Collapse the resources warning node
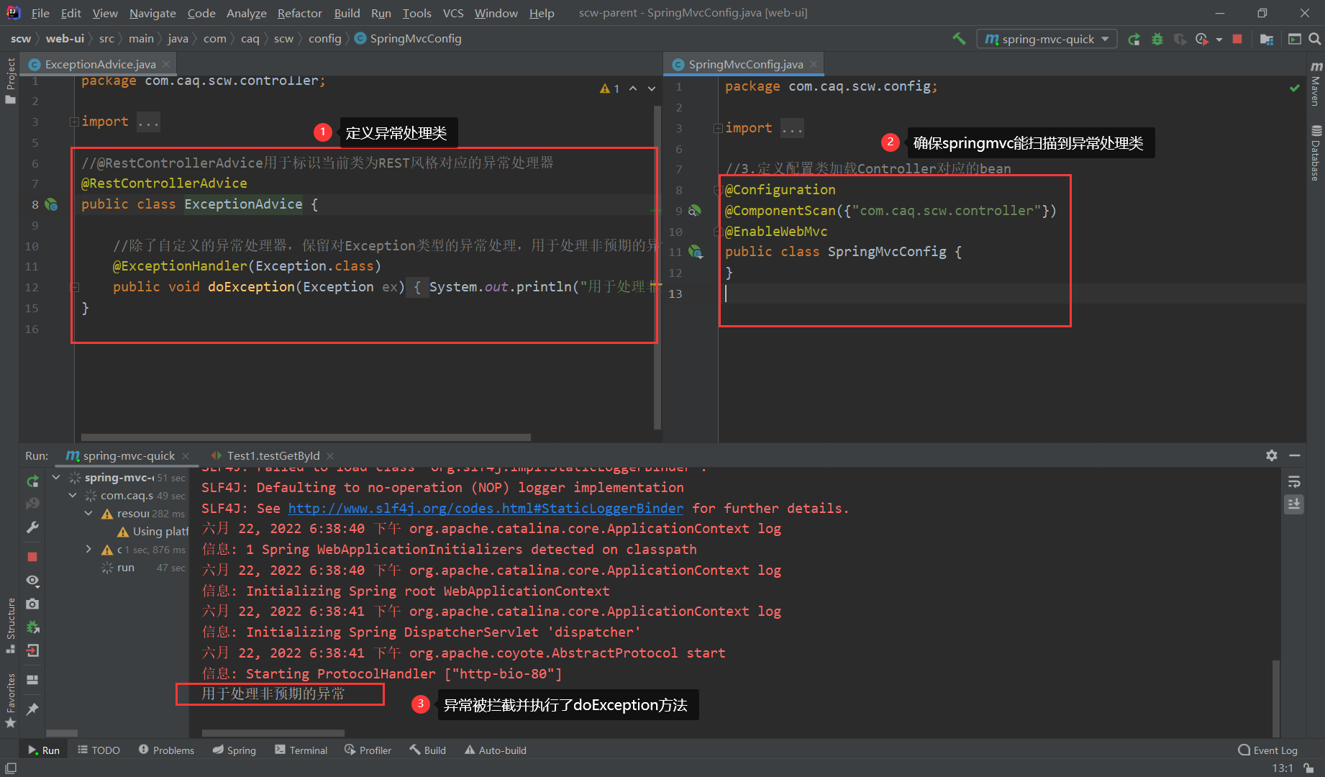Screen dimensions: 1325x777 tap(88, 513)
